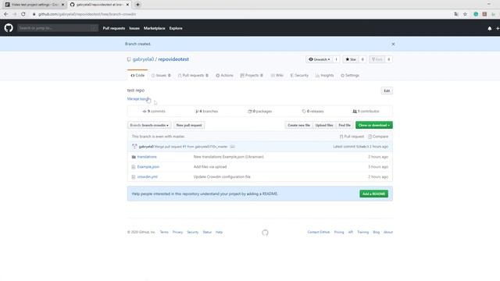The image size is (500, 281).
Task: Select the Code tab
Action: (137, 76)
